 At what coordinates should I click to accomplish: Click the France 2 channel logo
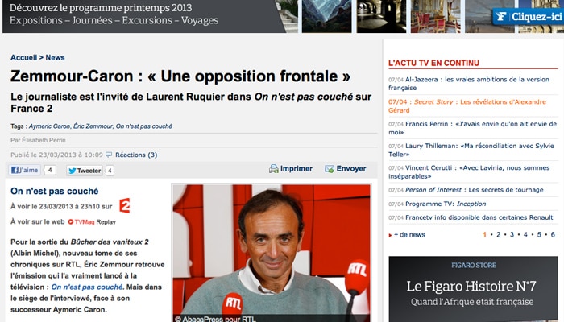[124, 205]
